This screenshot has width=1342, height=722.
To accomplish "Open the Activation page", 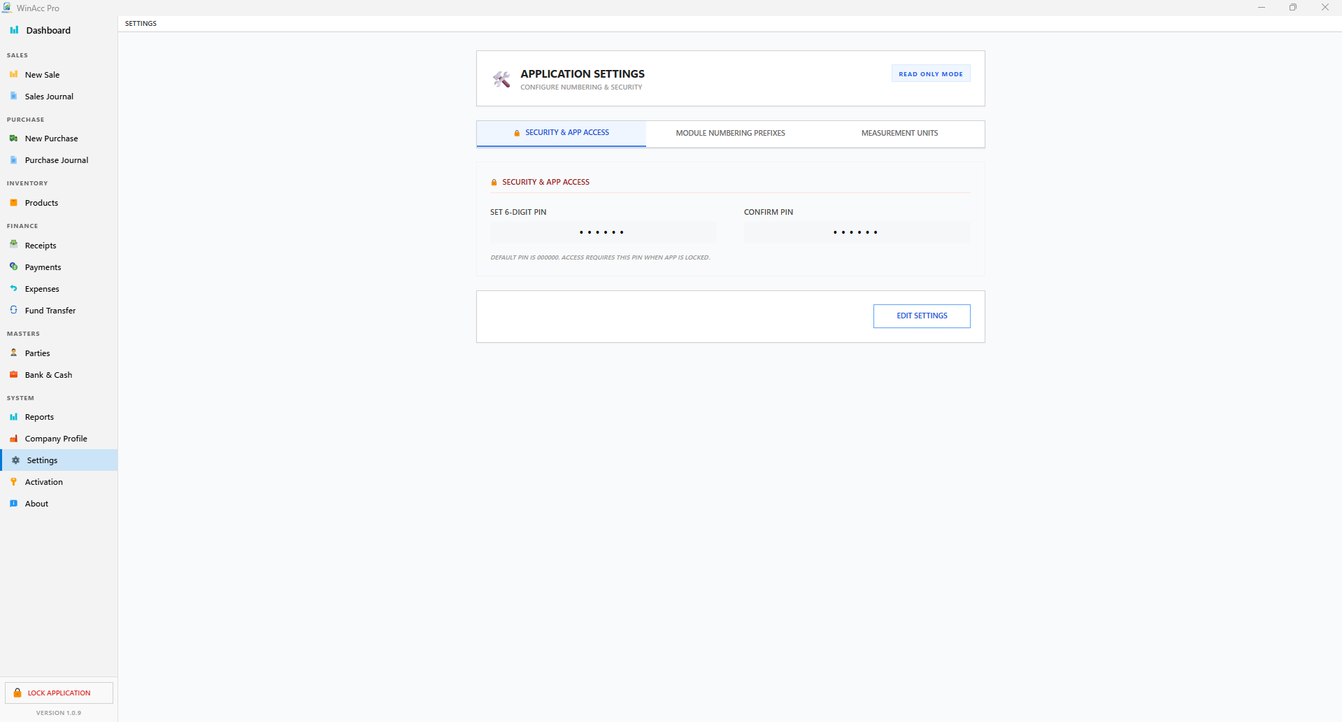I will pos(59,481).
